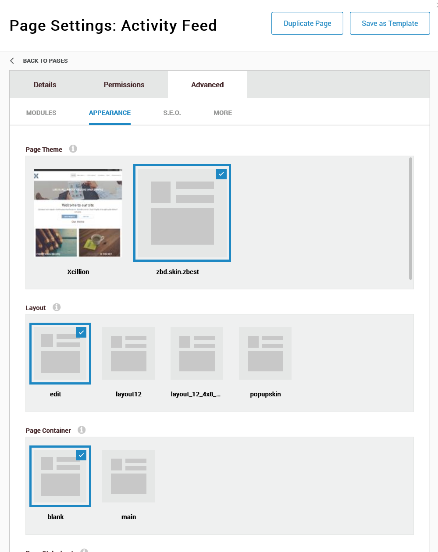Click the checkmark badge on zbd.skin.zbest theme
Viewport: 438px width, 552px height.
(x=221, y=174)
